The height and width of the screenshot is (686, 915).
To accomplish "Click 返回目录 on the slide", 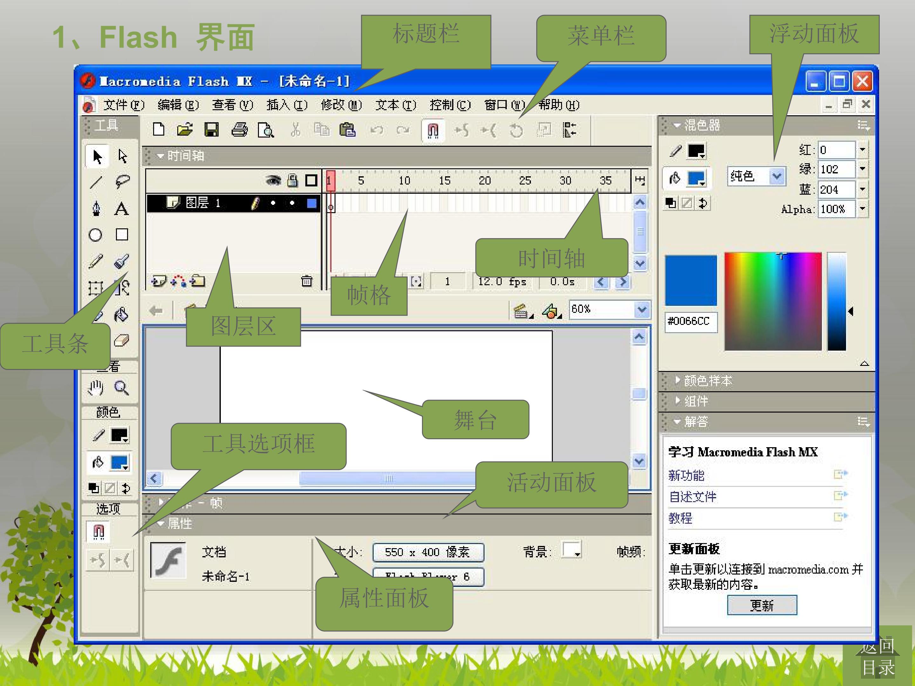I will (x=878, y=657).
